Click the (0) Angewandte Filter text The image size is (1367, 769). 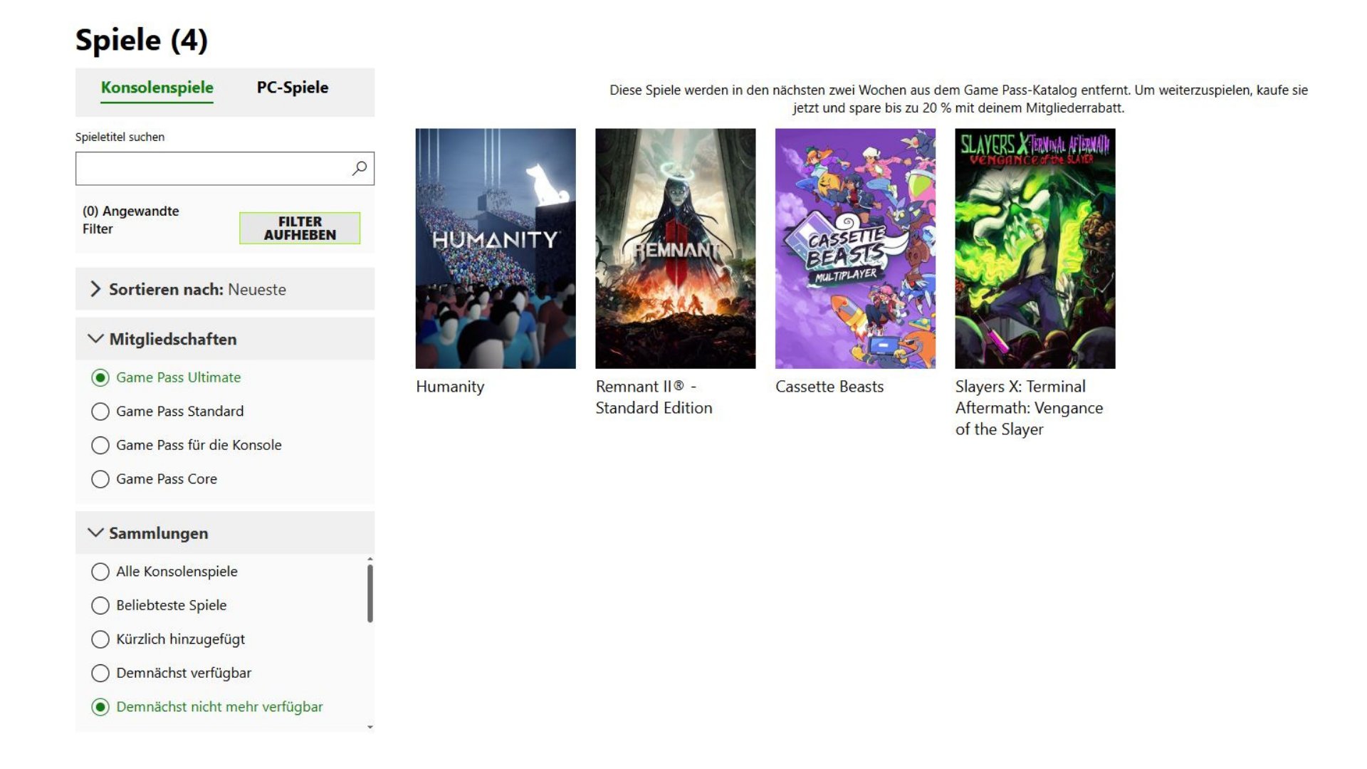(131, 220)
